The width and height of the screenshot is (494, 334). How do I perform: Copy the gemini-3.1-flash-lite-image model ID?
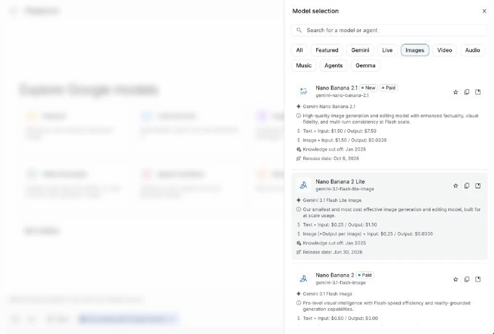467,186
